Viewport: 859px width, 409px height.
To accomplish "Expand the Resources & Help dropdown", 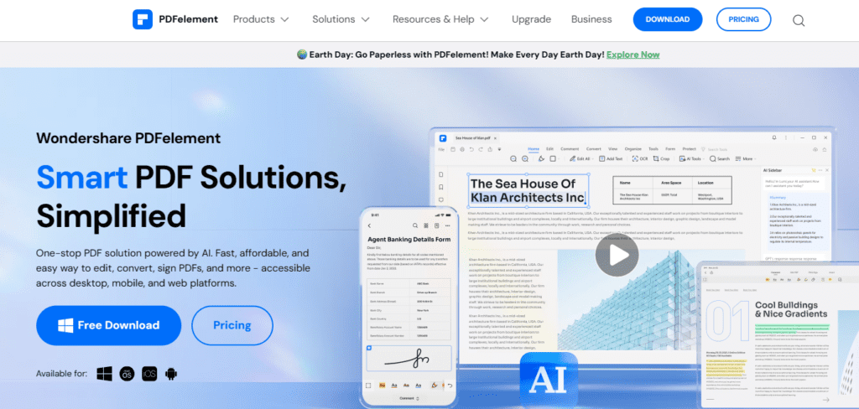I will coord(440,19).
